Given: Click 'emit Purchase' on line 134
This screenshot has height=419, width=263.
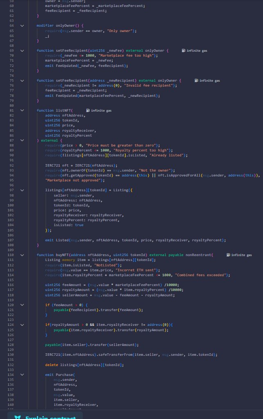Looking at the screenshot, I should tap(59, 375).
